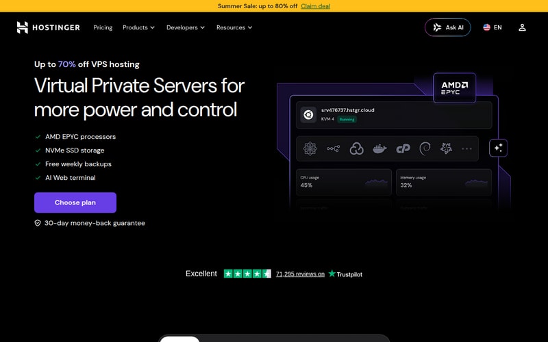Click the CloudPanel three-circle icon
548x342 pixels.
click(356, 148)
